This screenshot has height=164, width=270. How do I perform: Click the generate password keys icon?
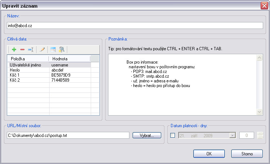click(61, 49)
